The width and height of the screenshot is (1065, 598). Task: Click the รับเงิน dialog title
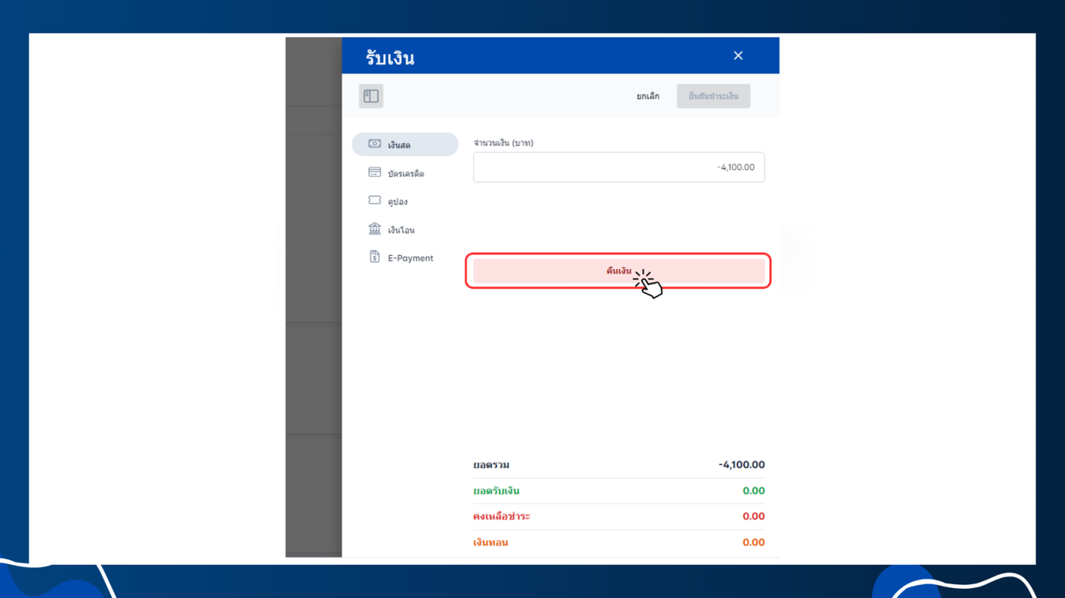tap(390, 58)
